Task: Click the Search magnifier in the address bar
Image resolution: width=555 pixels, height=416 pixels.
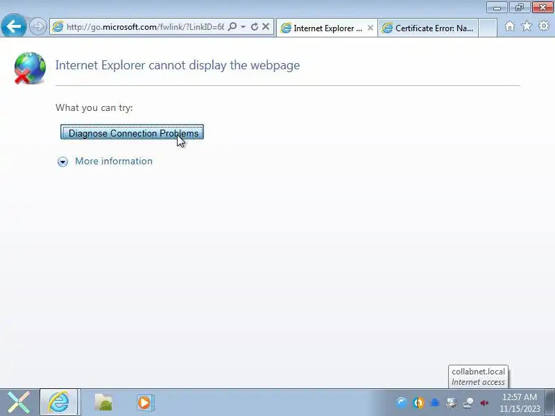Action: (232, 26)
